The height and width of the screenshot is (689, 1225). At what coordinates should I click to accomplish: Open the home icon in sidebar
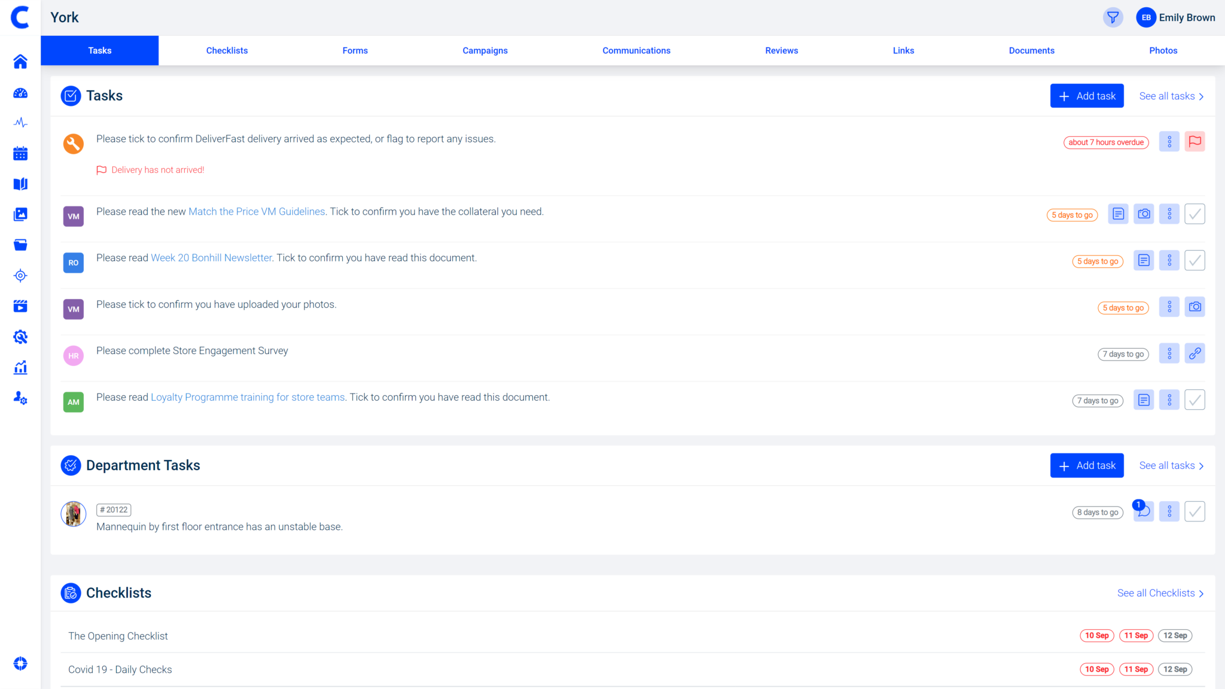click(x=20, y=62)
